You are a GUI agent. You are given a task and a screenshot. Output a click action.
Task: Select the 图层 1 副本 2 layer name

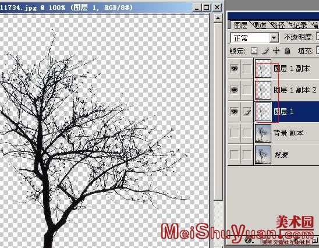(x=295, y=90)
